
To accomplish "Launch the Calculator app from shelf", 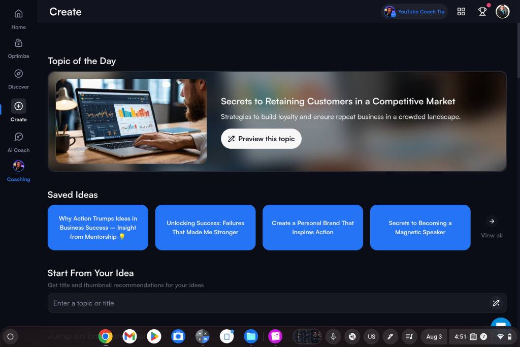I will pyautogui.click(x=203, y=336).
